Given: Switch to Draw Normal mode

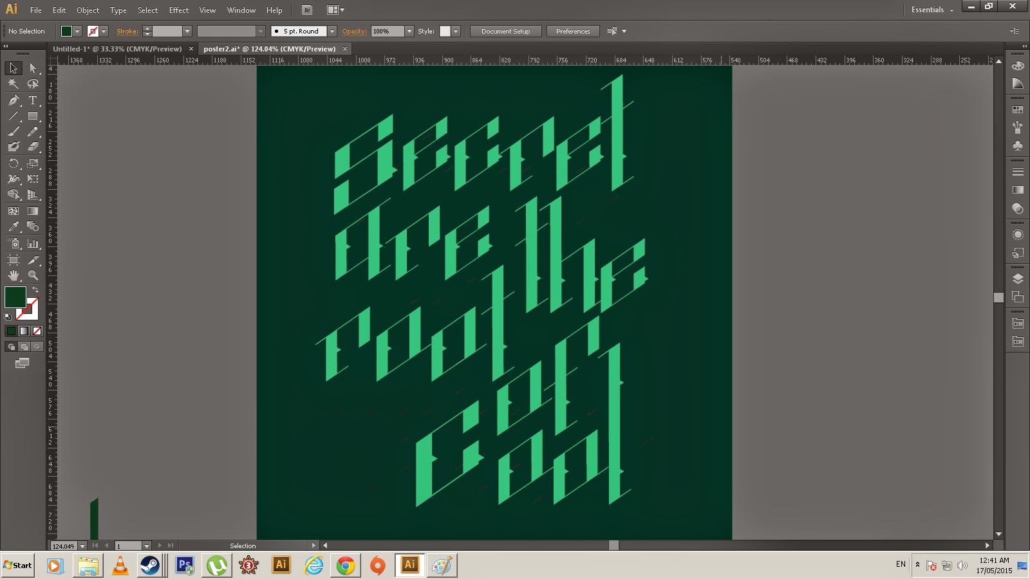Looking at the screenshot, I should point(11,347).
